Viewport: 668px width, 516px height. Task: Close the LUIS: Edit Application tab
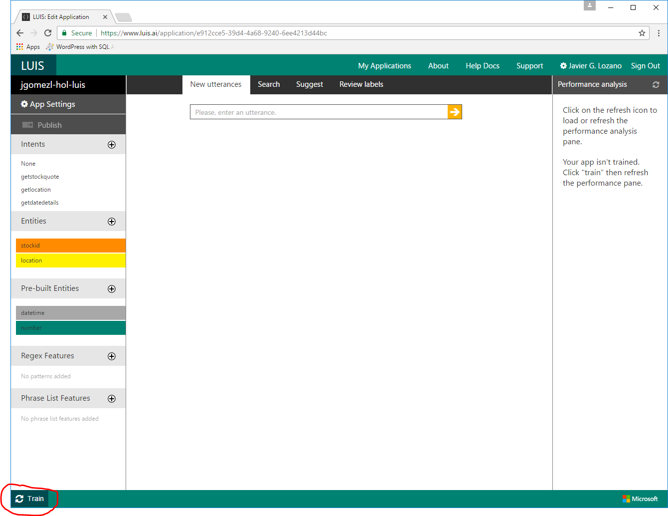click(105, 17)
